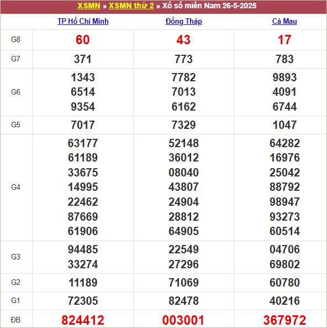Select G7 number 773
The width and height of the screenshot is (327, 328).
(183, 59)
